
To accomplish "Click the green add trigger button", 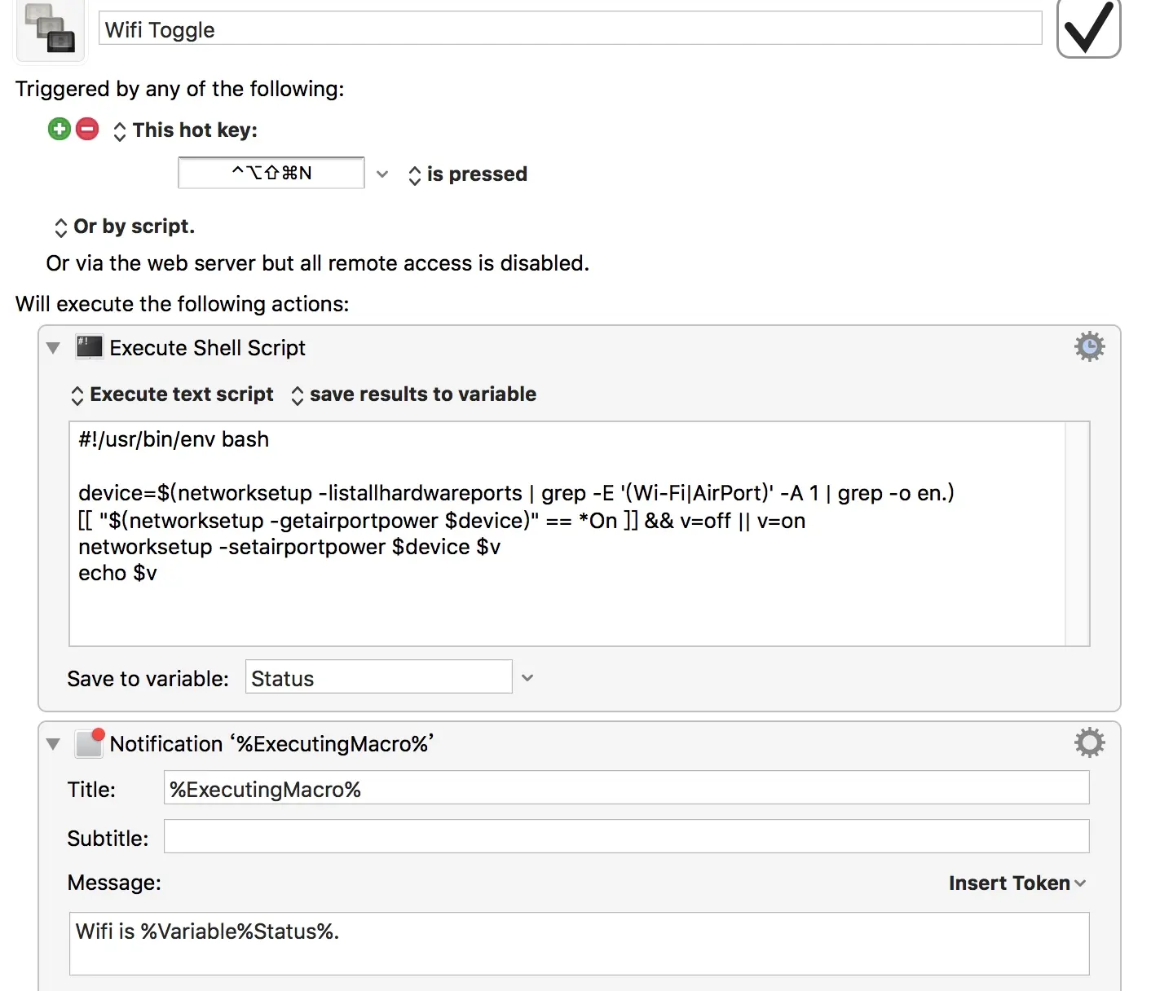I will tap(60, 129).
